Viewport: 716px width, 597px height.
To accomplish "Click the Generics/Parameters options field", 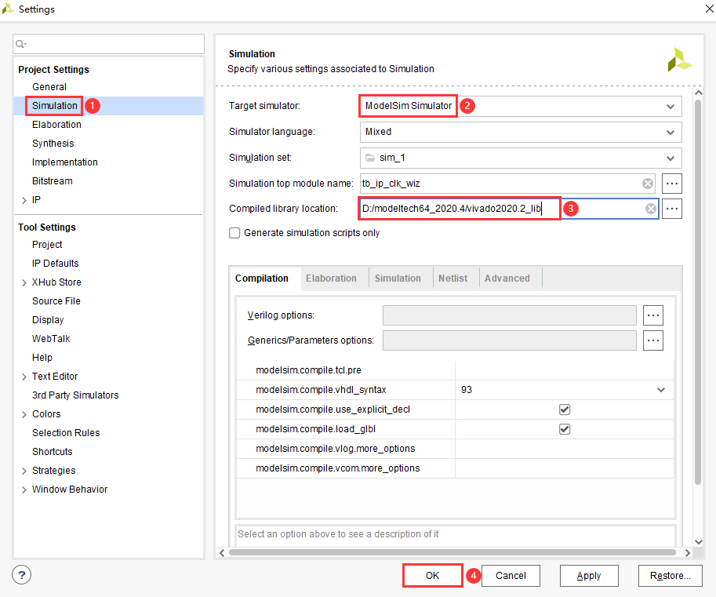I will point(509,340).
